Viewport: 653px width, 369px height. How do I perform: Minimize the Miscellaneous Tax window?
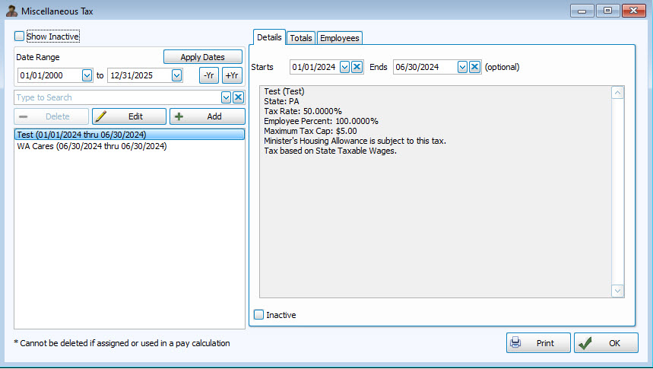coord(582,11)
